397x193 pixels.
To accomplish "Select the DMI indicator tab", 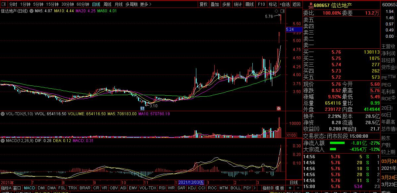I will tap(41, 188).
